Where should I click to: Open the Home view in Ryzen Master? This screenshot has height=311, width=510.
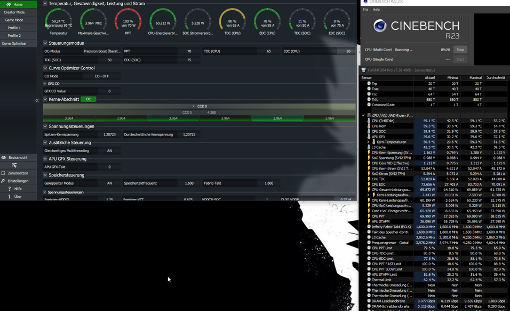[x=18, y=4]
